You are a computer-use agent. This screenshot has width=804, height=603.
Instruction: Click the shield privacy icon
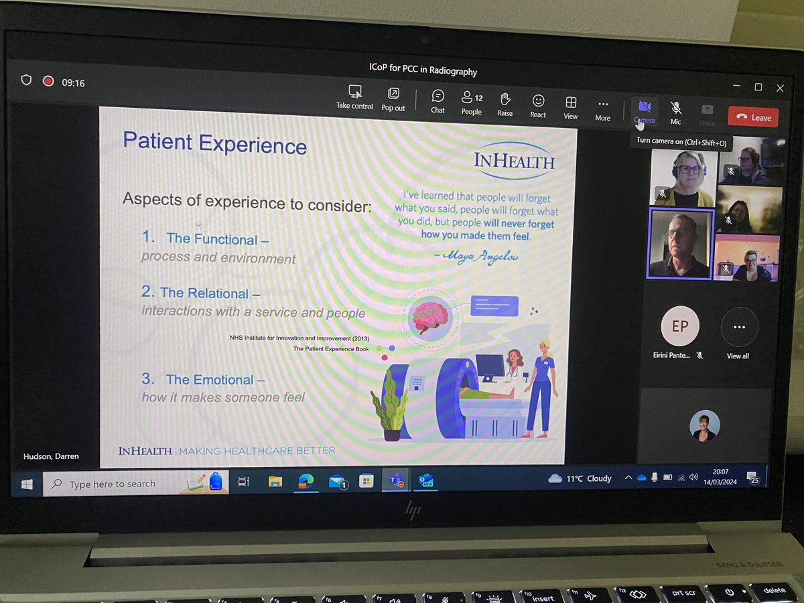point(26,80)
